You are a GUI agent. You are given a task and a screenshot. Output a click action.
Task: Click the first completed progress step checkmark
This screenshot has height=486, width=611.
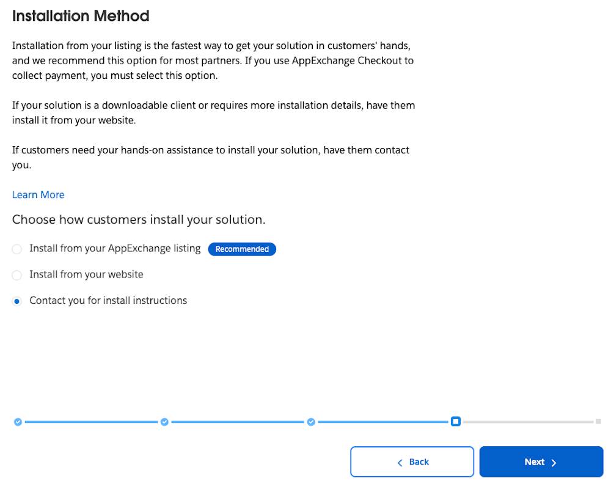[x=18, y=422]
